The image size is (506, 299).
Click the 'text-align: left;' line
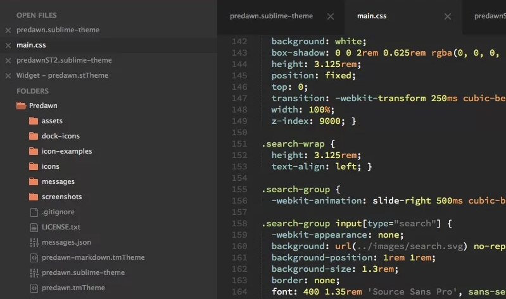pyautogui.click(x=316, y=167)
